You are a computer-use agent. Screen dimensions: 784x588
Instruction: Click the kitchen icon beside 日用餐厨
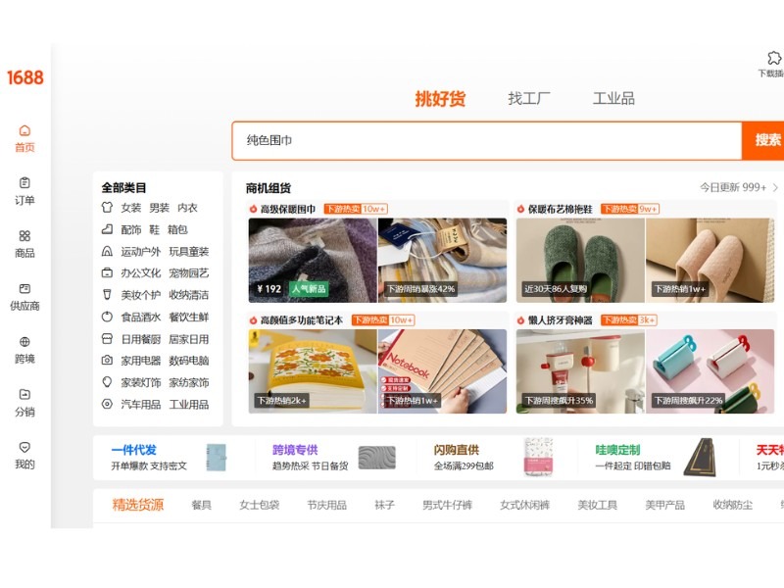107,338
